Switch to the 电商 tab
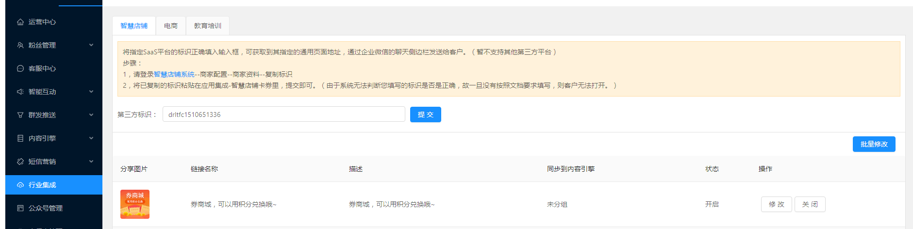The image size is (913, 229). coord(171,26)
